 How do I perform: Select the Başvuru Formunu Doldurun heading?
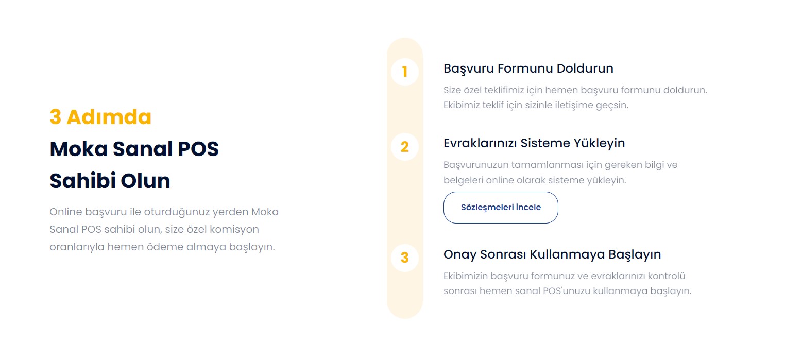528,68
